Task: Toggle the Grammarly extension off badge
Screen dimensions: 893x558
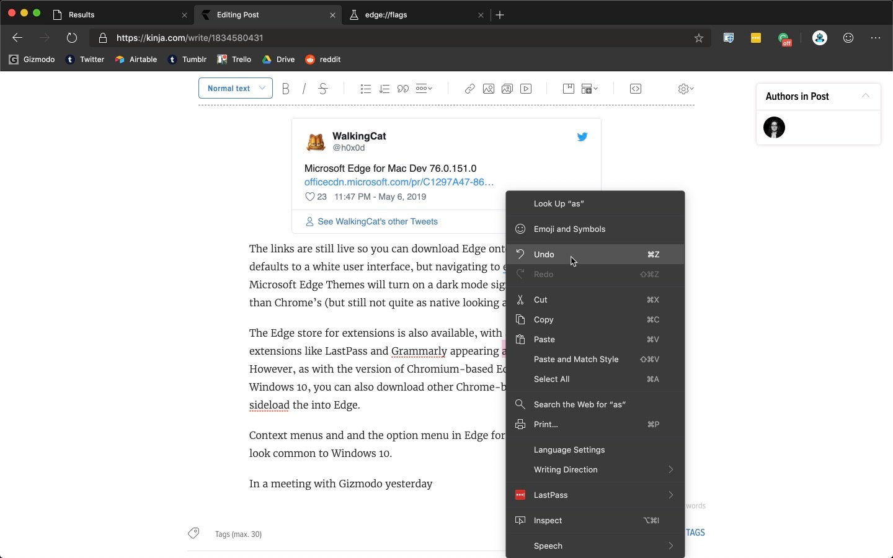Action: 784,38
